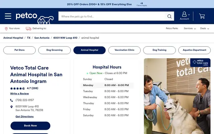Click the animal hospital breadcrumb text
The image size is (214, 134).
[x=90, y=38]
